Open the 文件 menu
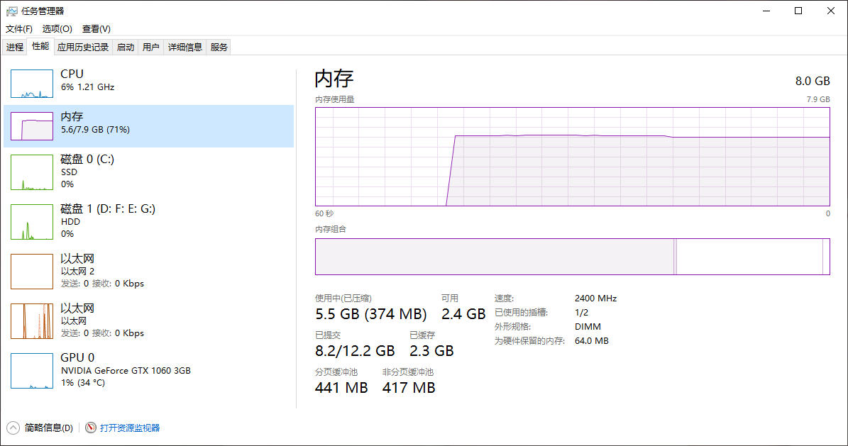Image resolution: width=848 pixels, height=446 pixels. 18,28
